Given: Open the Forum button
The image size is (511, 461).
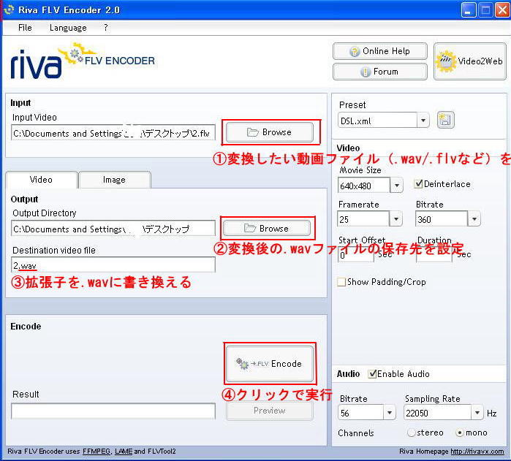Looking at the screenshot, I should pyautogui.click(x=380, y=72).
